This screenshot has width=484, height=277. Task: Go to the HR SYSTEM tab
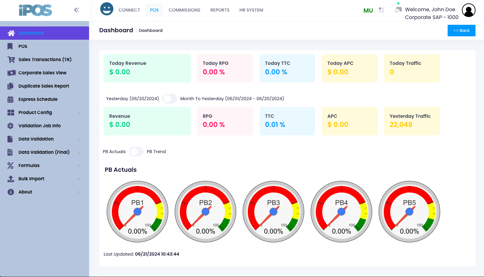coord(251,10)
